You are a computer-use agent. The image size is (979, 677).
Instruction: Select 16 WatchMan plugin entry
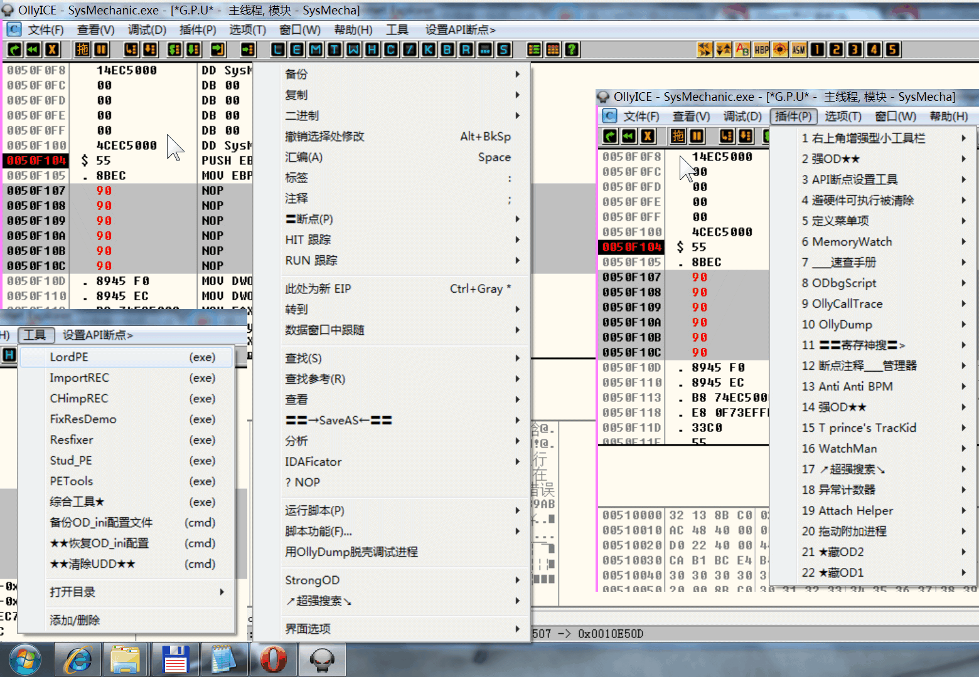[872, 448]
